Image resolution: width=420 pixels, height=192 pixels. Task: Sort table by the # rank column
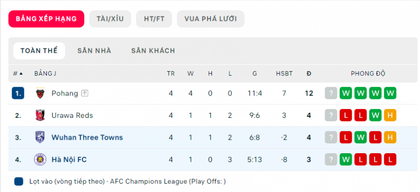[x=18, y=74]
